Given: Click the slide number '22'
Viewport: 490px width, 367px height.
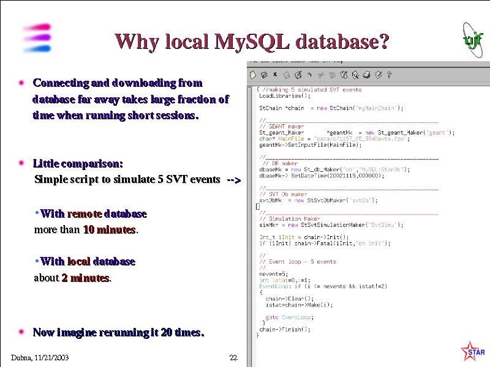Looking at the screenshot, I should click(233, 358).
